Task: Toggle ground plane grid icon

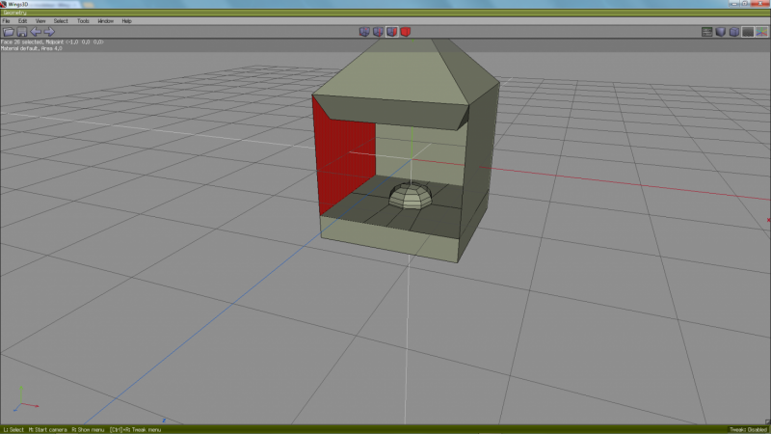Action: [x=748, y=32]
